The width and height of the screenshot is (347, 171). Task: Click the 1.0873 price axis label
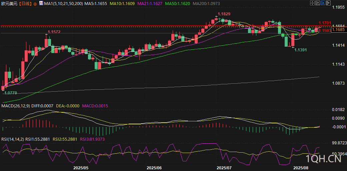339,83
